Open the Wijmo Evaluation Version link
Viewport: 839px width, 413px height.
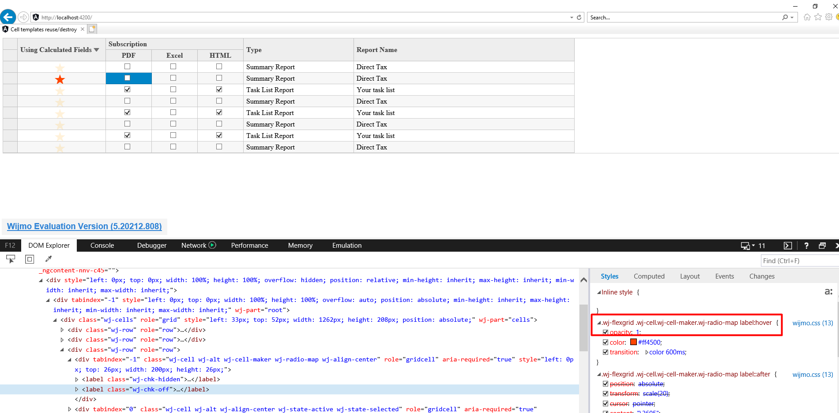(x=84, y=226)
